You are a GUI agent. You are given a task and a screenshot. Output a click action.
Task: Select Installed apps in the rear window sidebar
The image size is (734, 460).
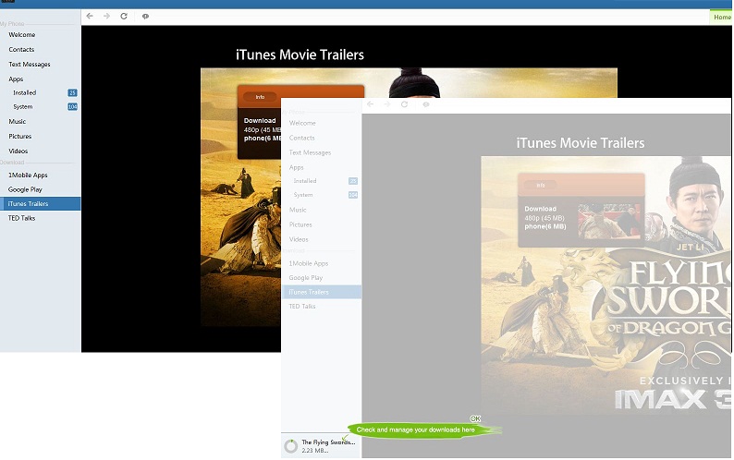coord(24,92)
